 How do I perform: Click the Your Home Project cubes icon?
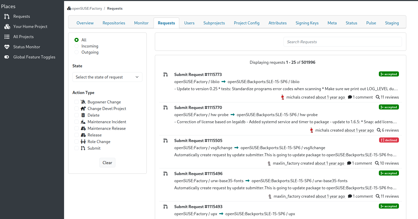click(x=7, y=27)
